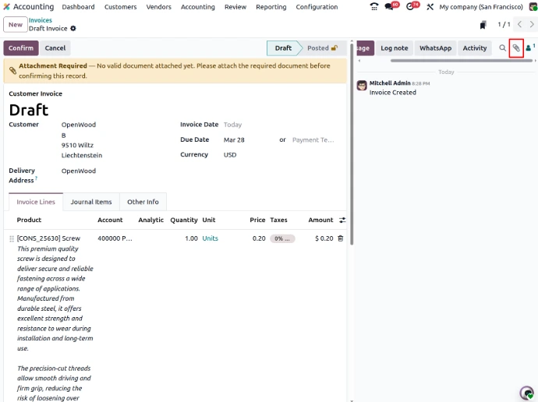Open the activities clock icon with badge

412,7
